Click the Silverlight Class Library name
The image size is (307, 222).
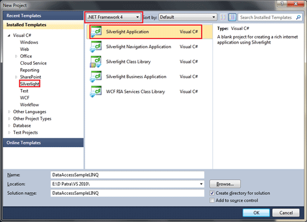[128, 62]
